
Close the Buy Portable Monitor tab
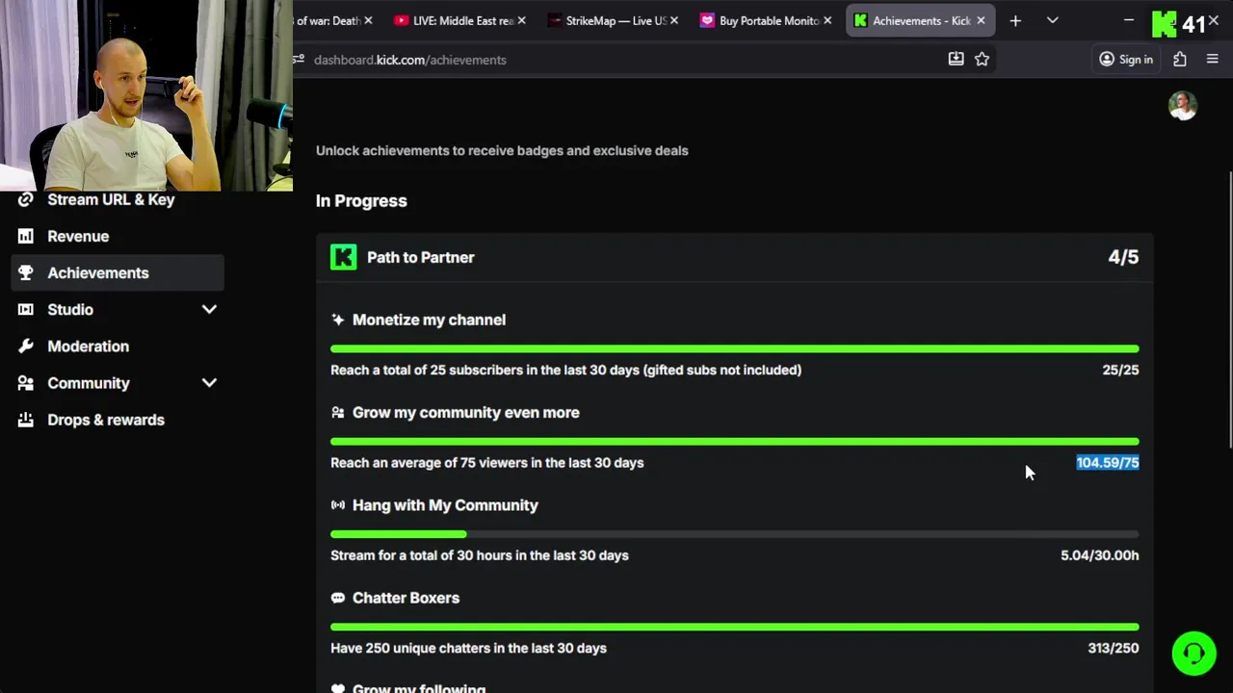pos(827,20)
